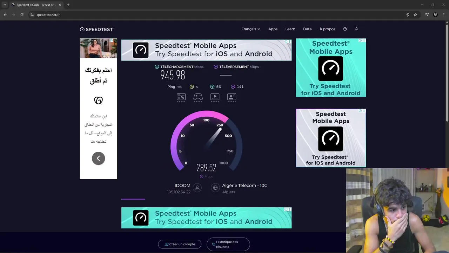The image size is (449, 253).
Task: Click the webcam overlay video
Action: click(397, 210)
